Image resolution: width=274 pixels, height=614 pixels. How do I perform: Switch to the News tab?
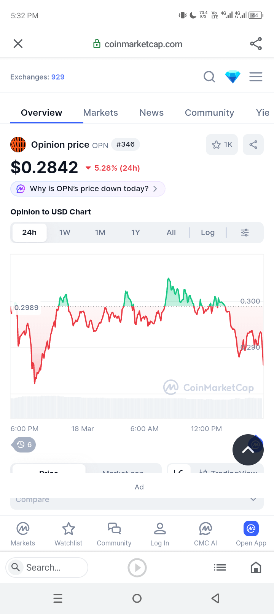tap(151, 113)
